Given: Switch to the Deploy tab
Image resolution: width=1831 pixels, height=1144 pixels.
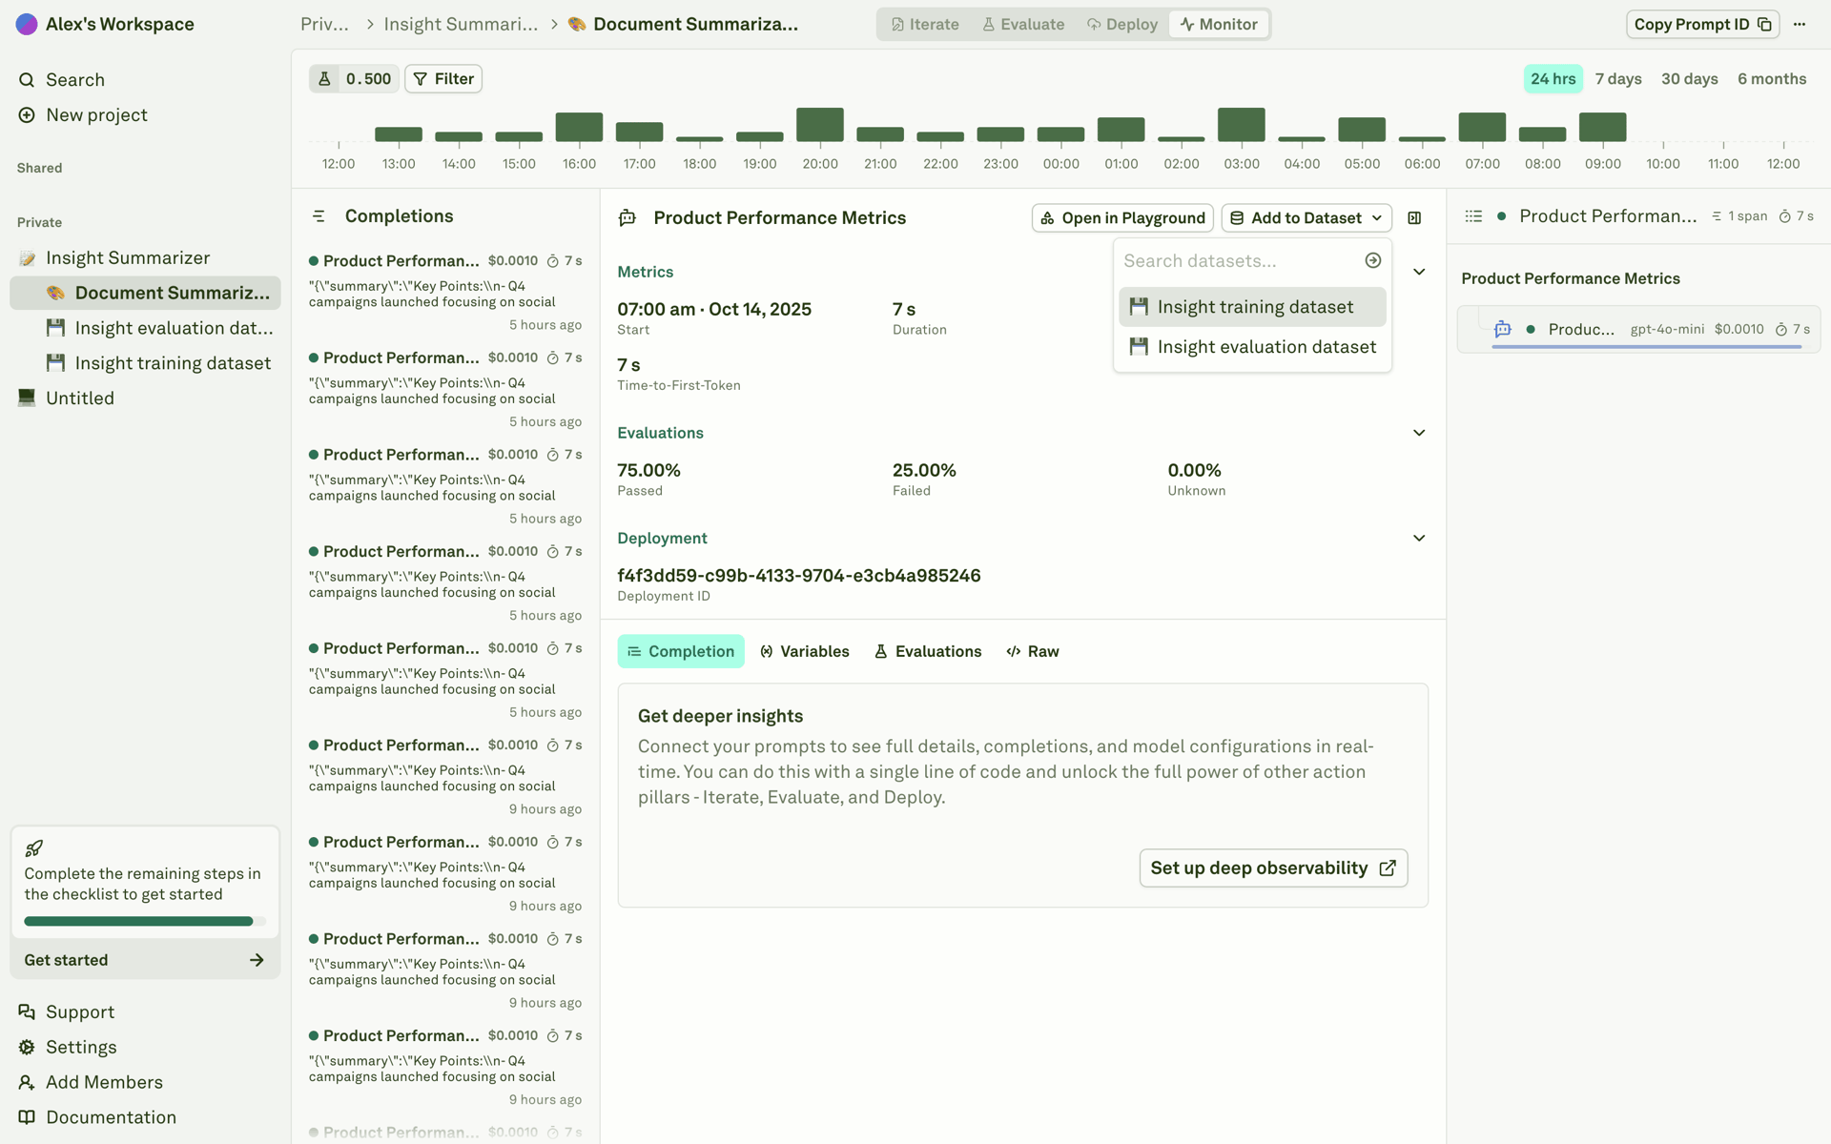Looking at the screenshot, I should click(1122, 25).
